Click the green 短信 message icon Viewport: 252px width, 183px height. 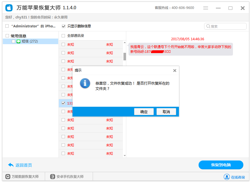[18, 41]
